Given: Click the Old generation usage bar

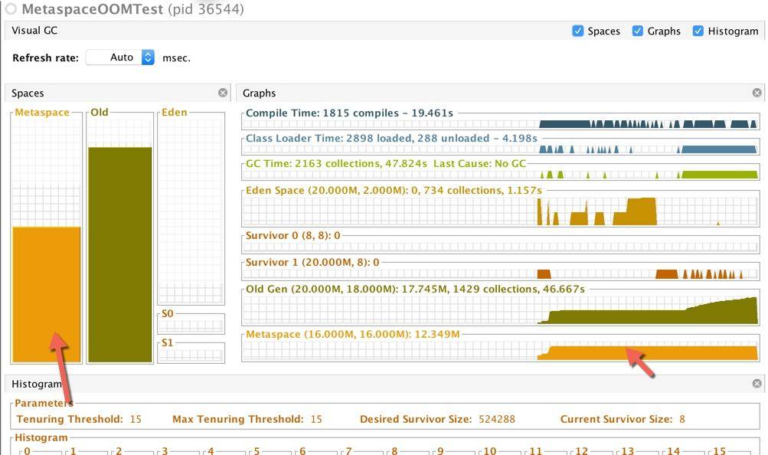Looking at the screenshot, I should pyautogui.click(x=119, y=253).
